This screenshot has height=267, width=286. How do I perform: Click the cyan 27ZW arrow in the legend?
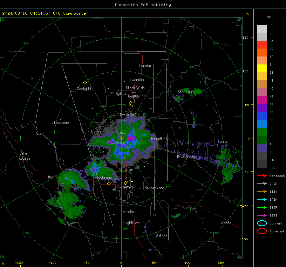click(x=262, y=200)
